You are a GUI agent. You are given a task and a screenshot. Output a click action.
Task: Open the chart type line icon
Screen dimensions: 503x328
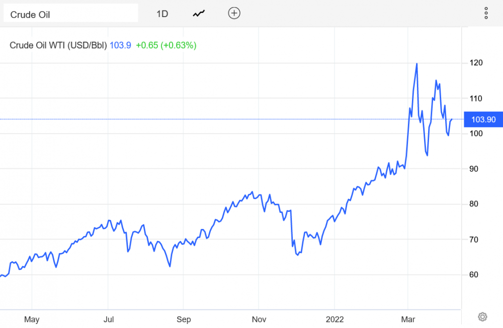199,14
